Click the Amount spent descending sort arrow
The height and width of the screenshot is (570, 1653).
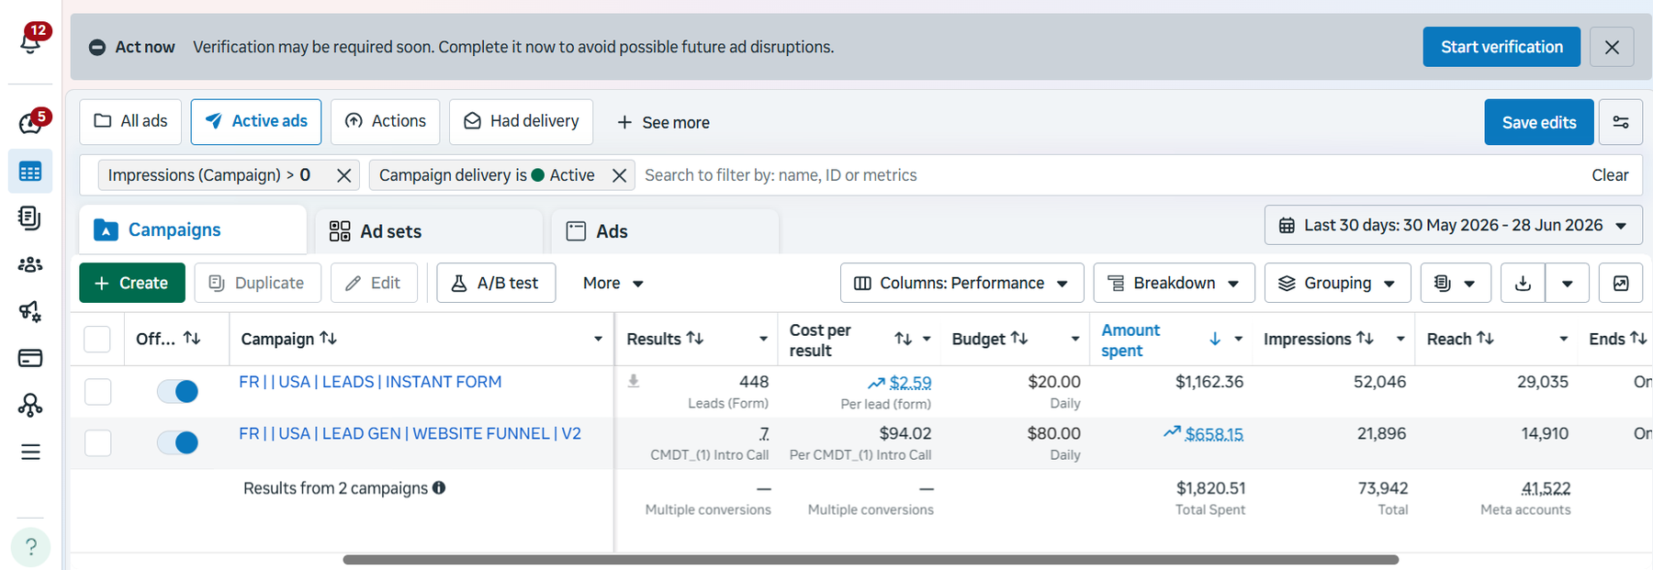[x=1215, y=340]
